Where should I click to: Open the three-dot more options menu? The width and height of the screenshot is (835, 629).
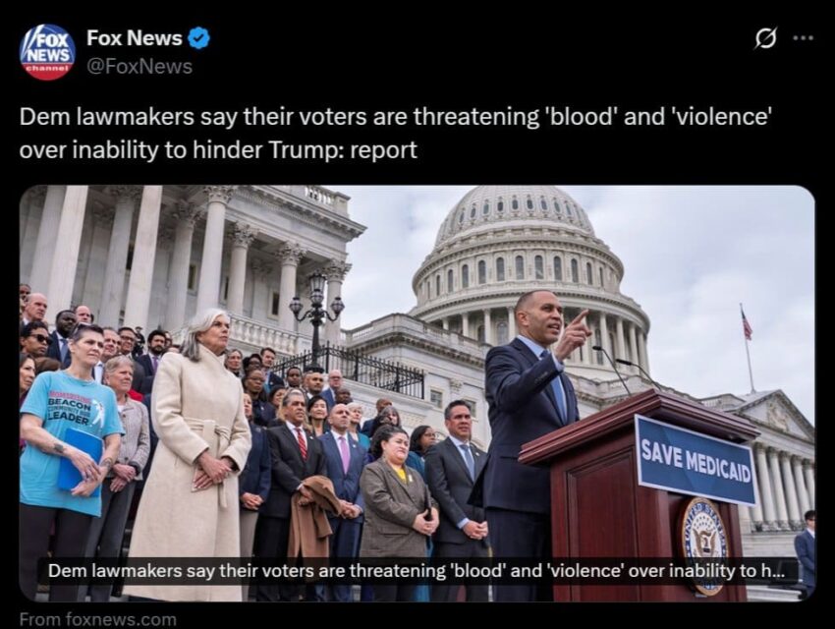804,37
